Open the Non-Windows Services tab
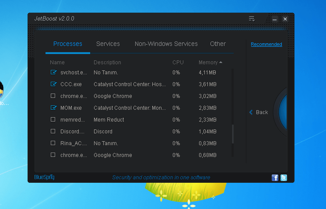This screenshot has height=209, width=326. tap(166, 44)
